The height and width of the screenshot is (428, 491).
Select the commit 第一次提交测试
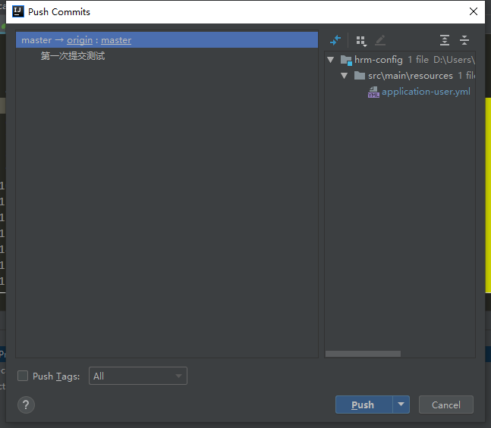coord(73,56)
